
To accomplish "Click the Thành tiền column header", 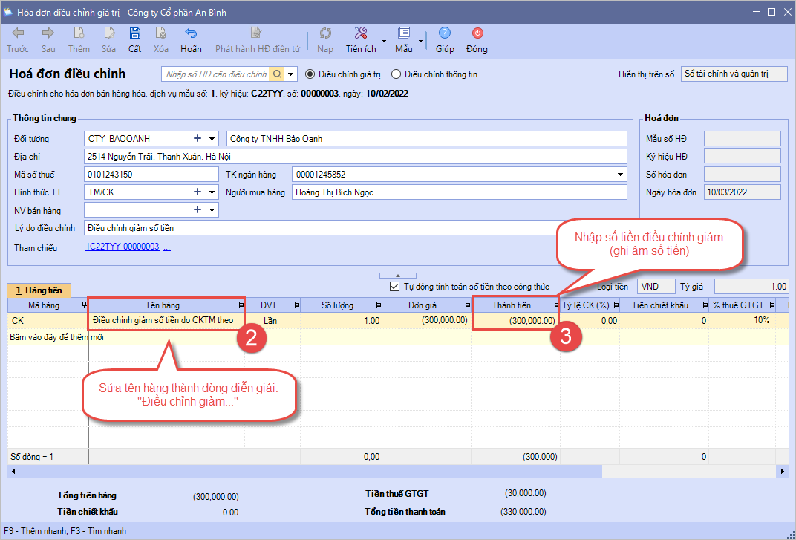I will (511, 305).
